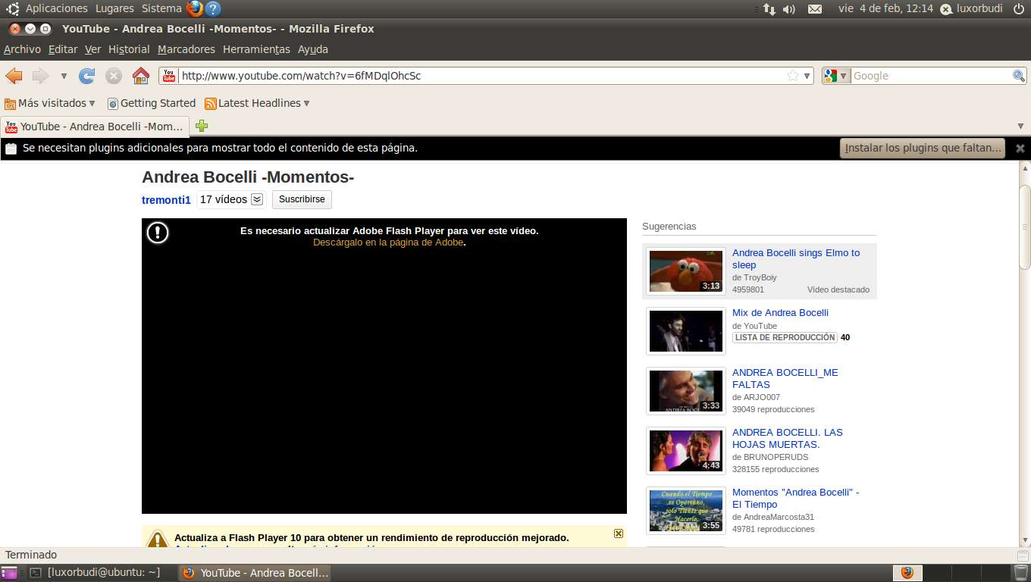Screen dimensions: 1031x582
Task: Click the show desktop icon in bottom panel
Action: (9, 573)
